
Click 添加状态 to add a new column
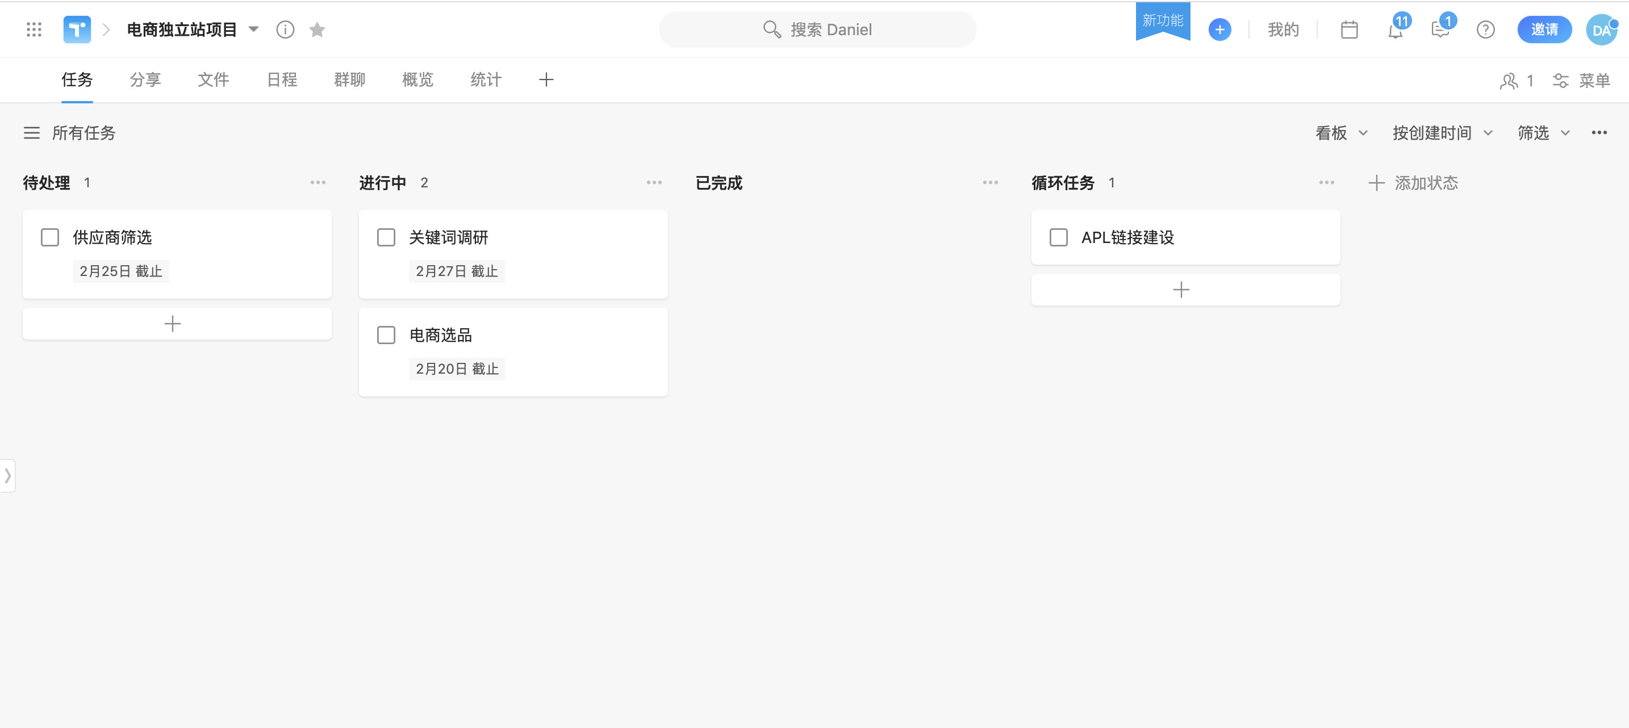[x=1426, y=183]
